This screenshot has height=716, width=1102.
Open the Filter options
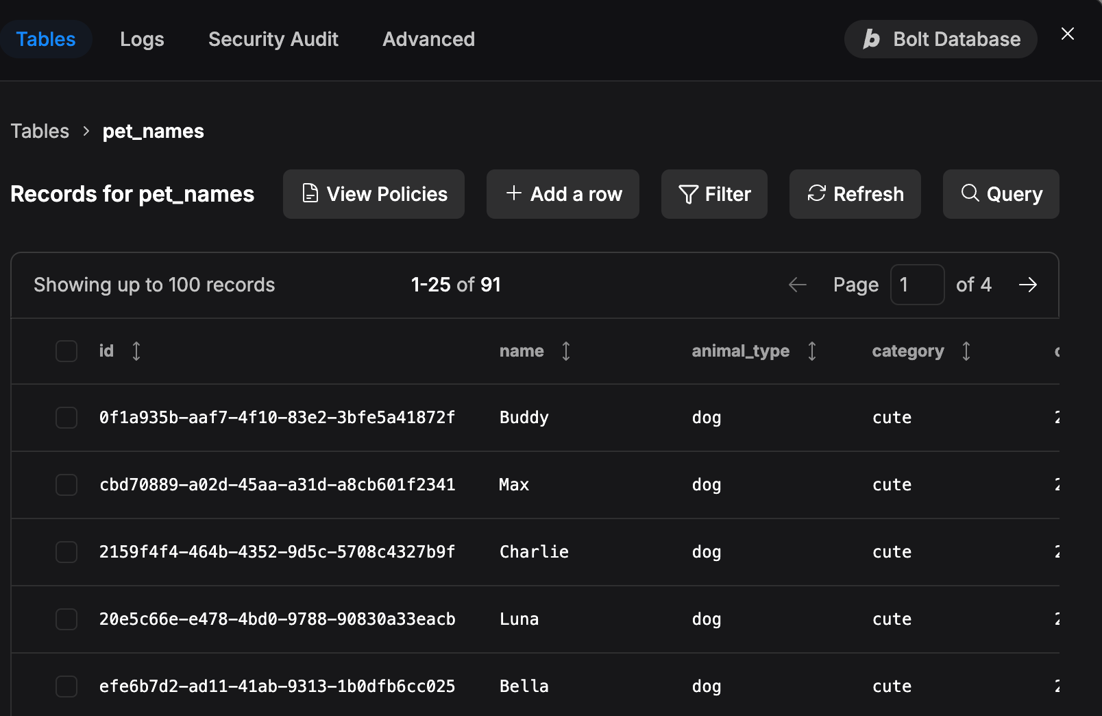coord(714,194)
